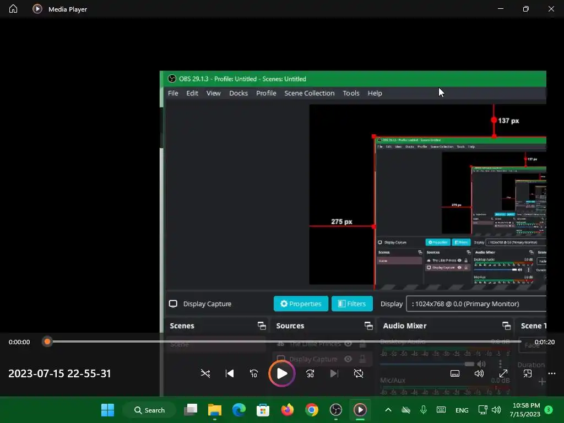Toggle the repeat mode icon
This screenshot has width=564, height=423.
coord(359,373)
